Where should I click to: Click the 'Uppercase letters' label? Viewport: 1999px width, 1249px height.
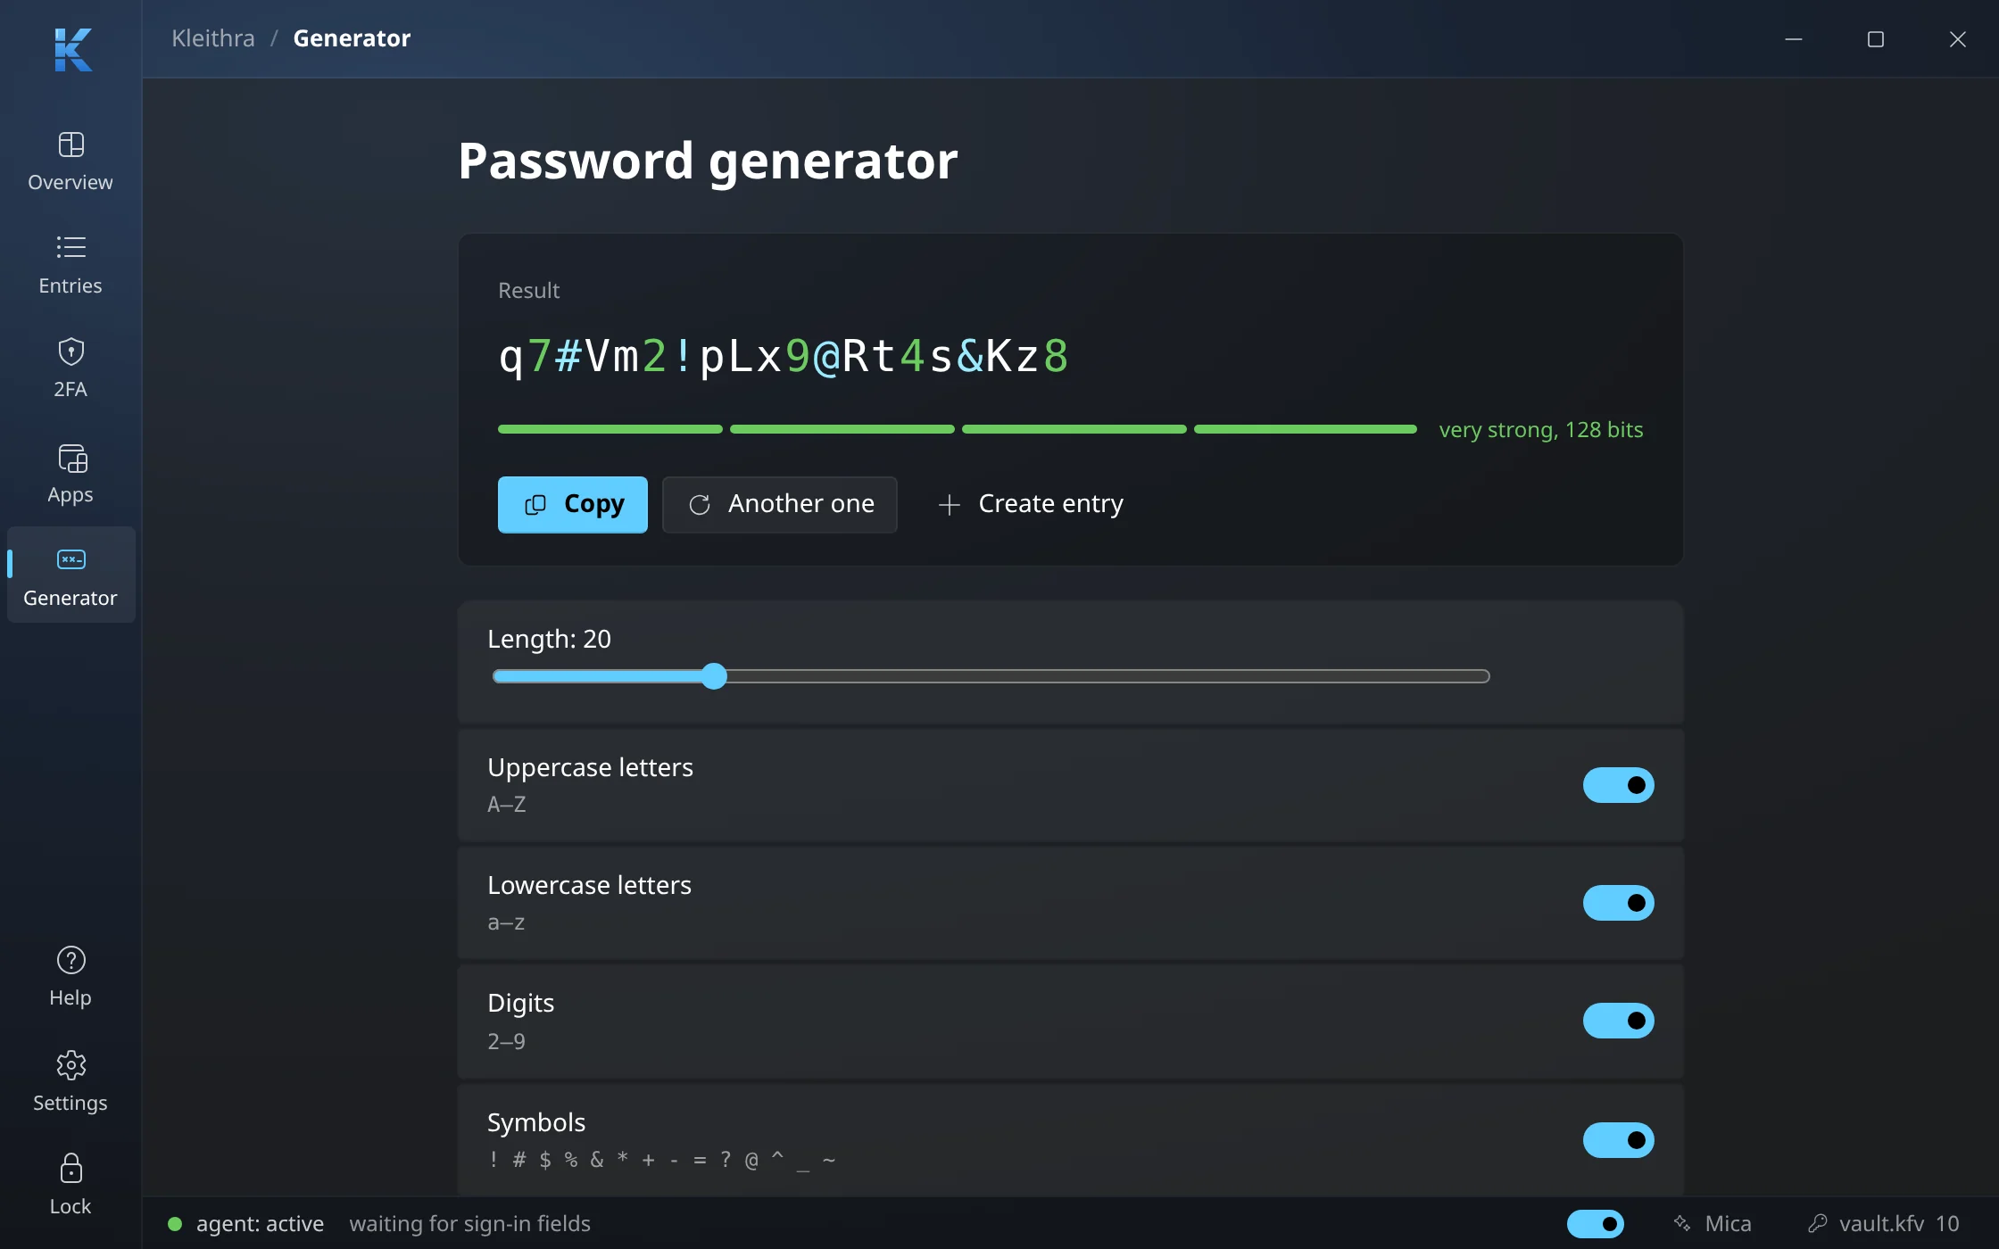pyautogui.click(x=591, y=767)
